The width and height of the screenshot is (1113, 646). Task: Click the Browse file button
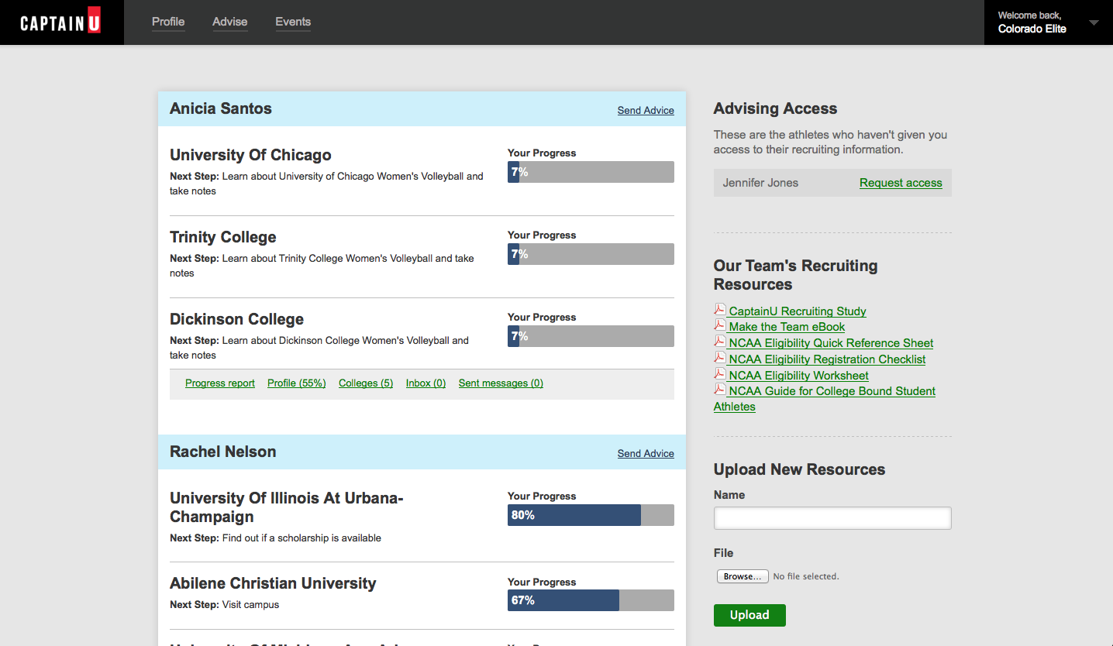[x=743, y=576]
